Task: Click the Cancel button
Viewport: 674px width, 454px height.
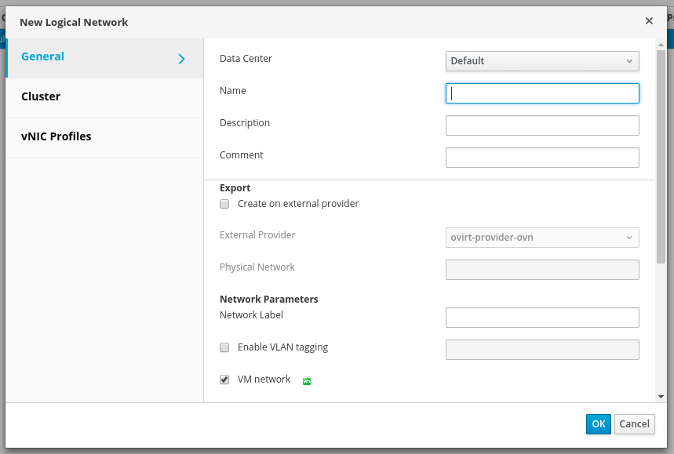Action: point(634,424)
